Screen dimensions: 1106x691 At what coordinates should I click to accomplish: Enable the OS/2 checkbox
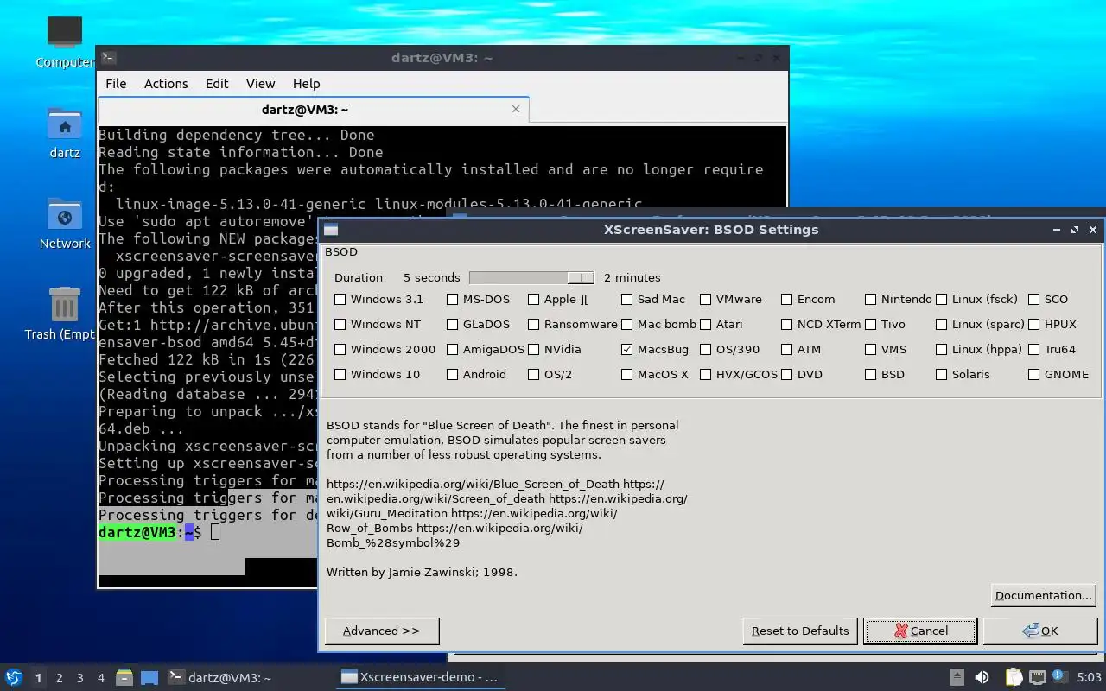point(534,375)
